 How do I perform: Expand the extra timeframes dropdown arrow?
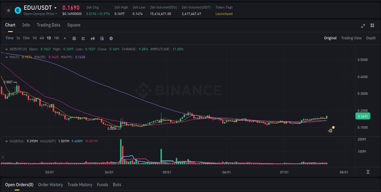(65, 38)
